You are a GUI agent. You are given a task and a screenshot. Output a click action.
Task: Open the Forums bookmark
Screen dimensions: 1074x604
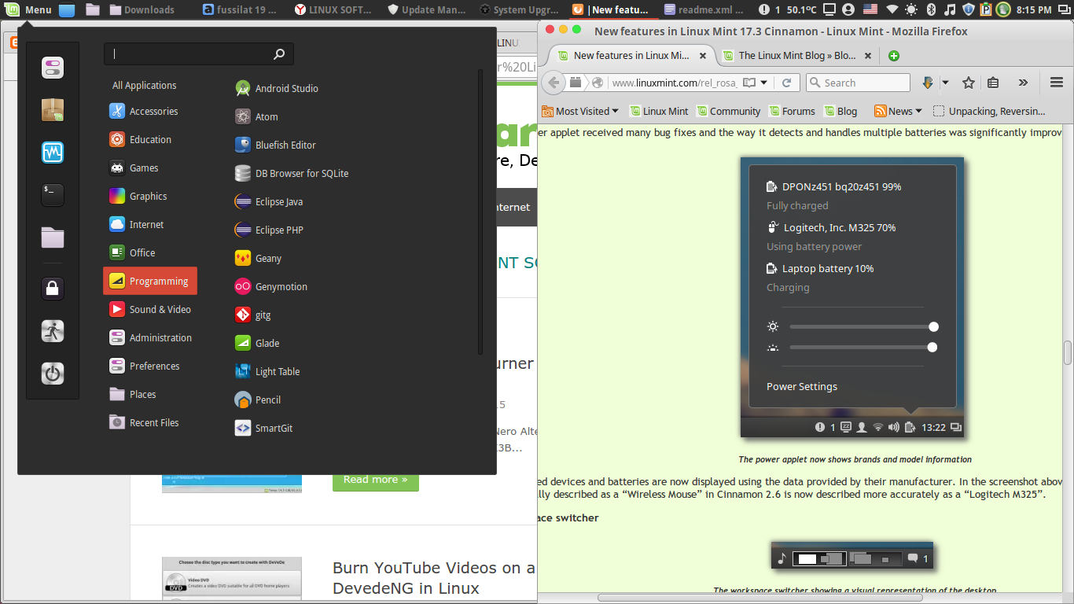(791, 111)
